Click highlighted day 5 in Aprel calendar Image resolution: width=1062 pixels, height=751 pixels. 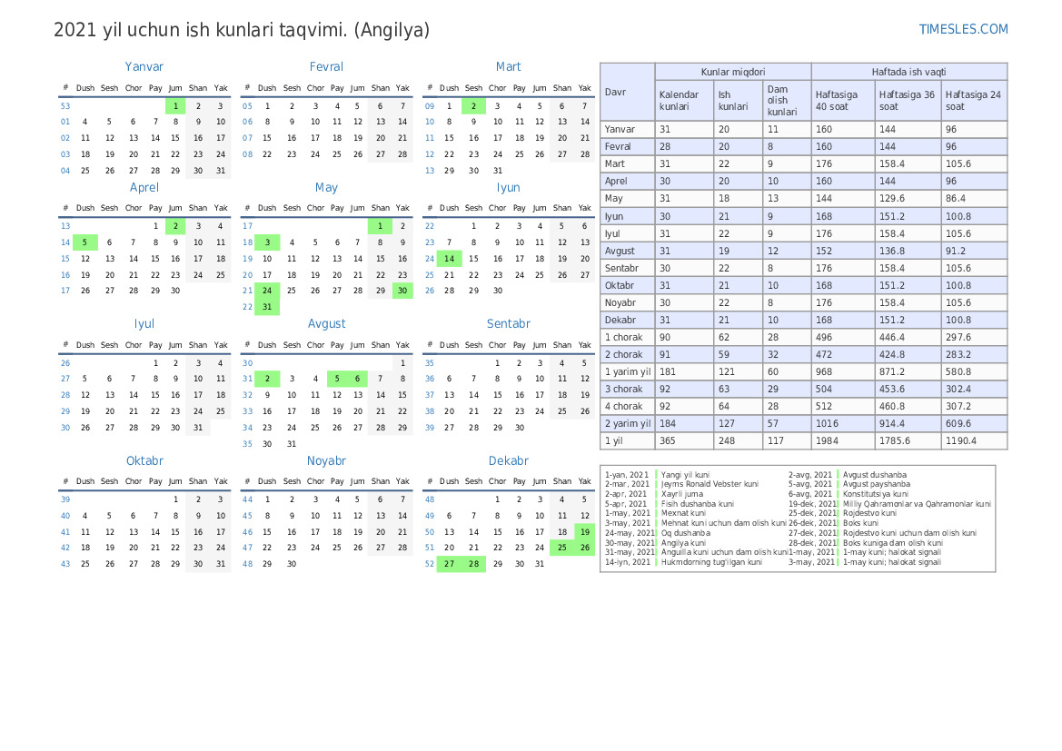pos(85,242)
